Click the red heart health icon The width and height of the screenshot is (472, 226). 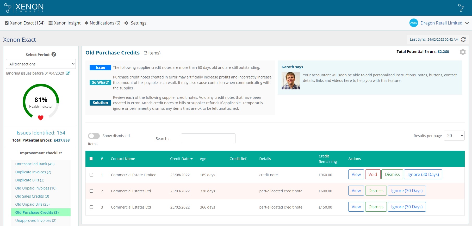point(41,118)
